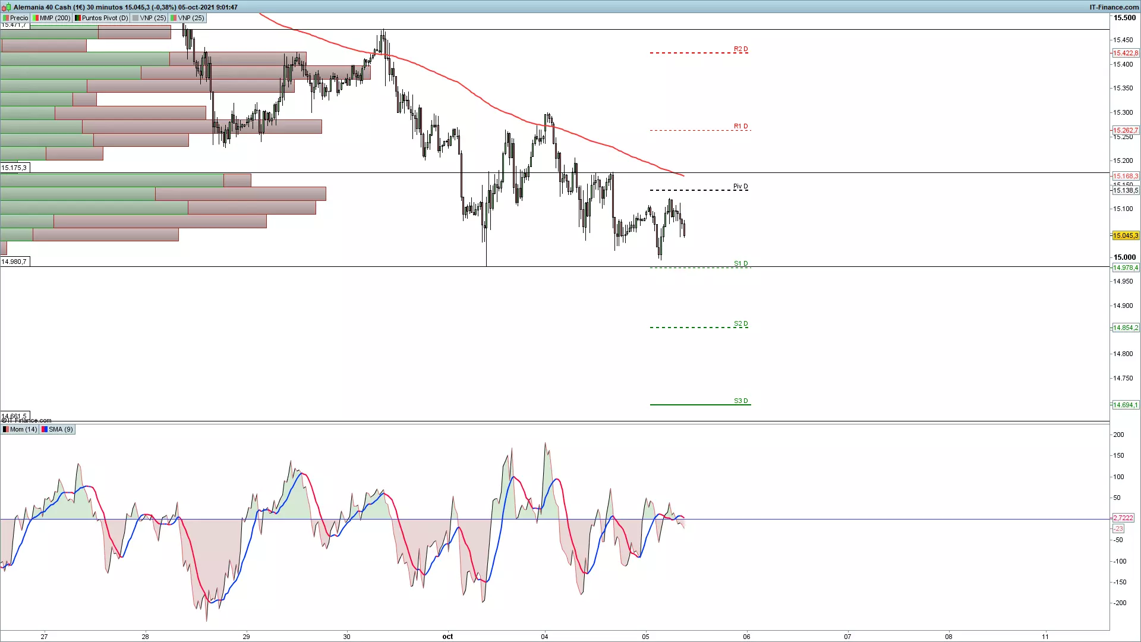Click the -200 level on the momentum scale
1141x642 pixels.
1120,603
